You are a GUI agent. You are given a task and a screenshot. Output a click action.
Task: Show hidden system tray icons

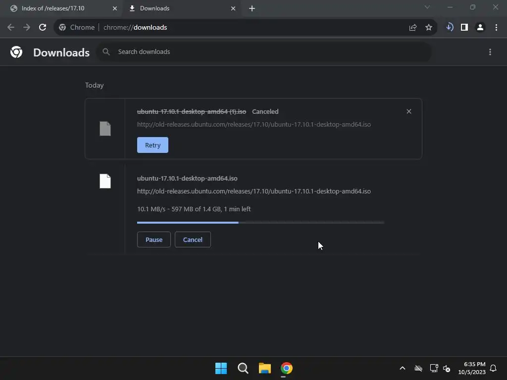click(403, 368)
